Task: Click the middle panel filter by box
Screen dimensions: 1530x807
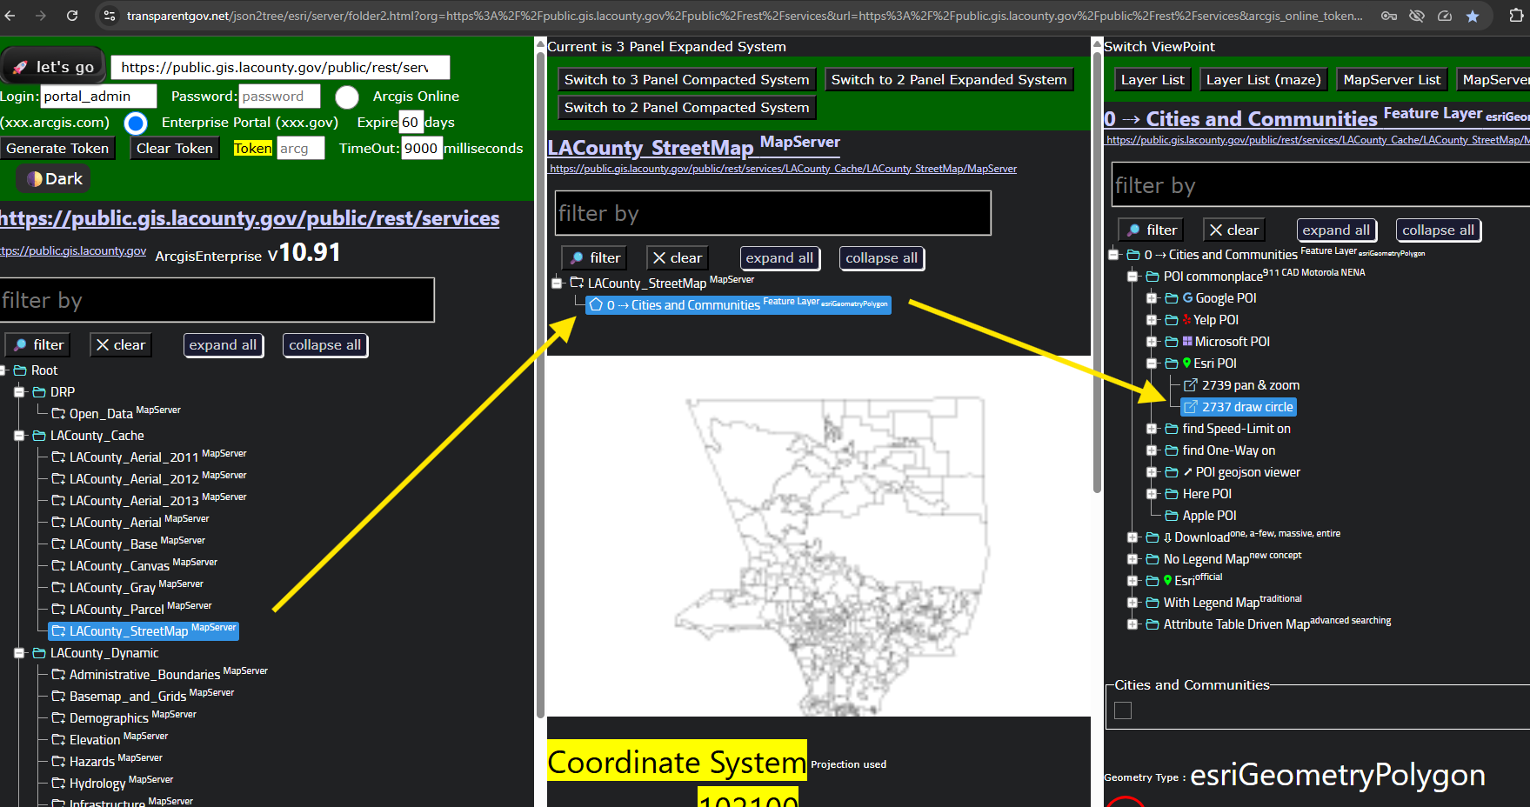Action: 773,213
